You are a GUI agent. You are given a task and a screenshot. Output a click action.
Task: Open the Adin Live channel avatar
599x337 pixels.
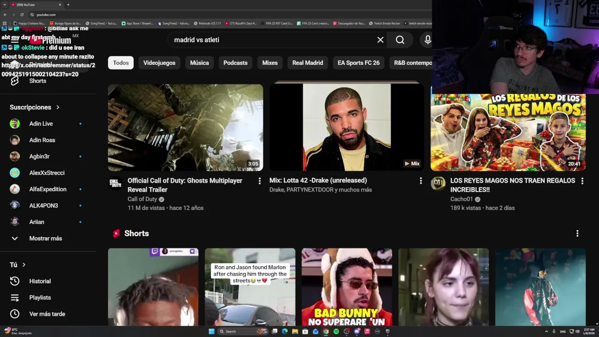coord(15,124)
